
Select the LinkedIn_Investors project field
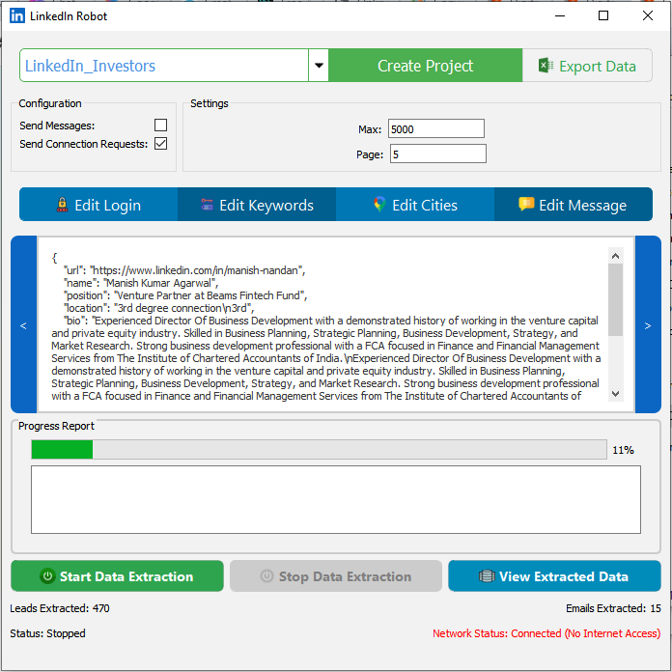164,65
